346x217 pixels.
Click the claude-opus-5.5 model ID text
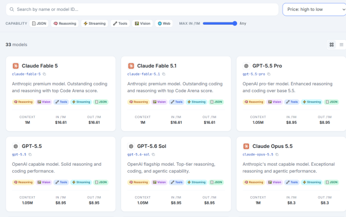click(258, 154)
